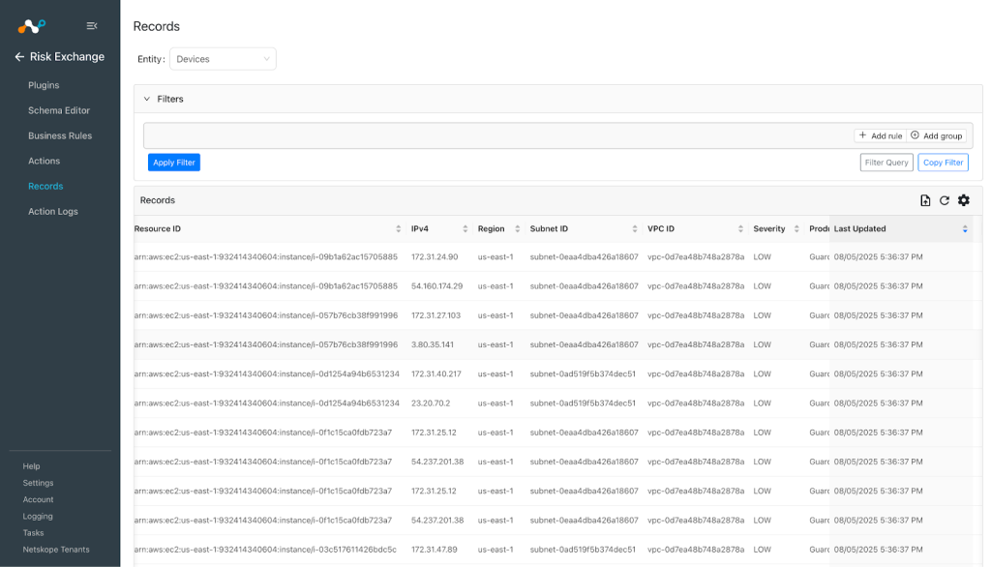Sort by Resource ID column arrows
The height and width of the screenshot is (567, 991).
click(398, 228)
